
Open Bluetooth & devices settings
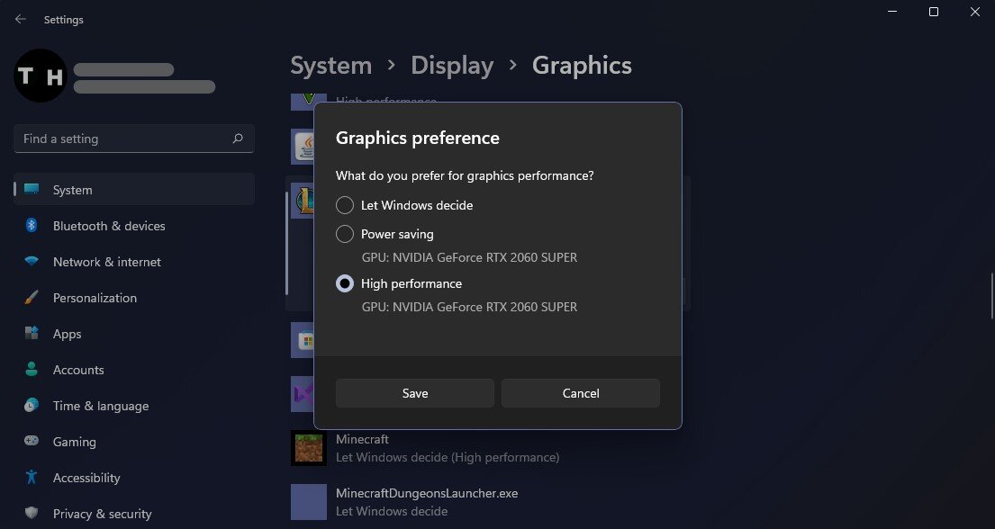[134, 226]
